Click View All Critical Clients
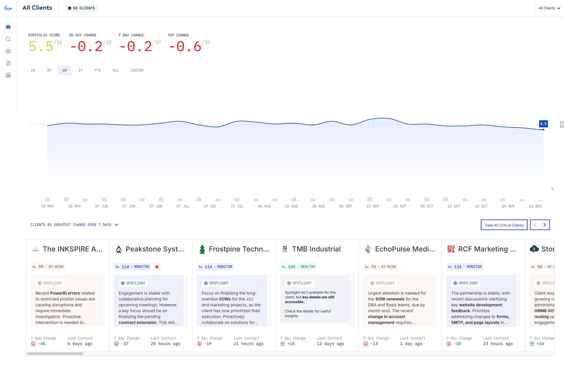Screen dimensions: 564x370 [504, 225]
